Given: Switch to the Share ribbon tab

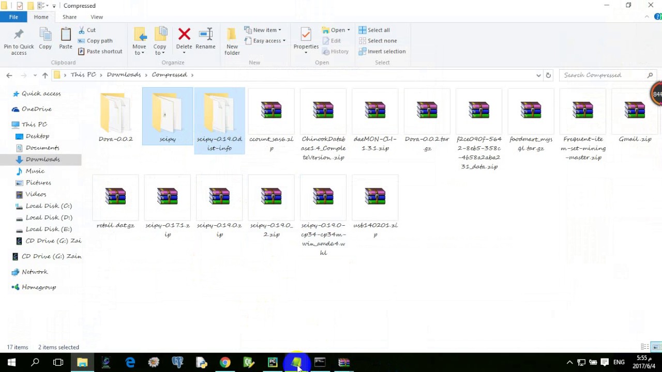Looking at the screenshot, I should pyautogui.click(x=69, y=17).
